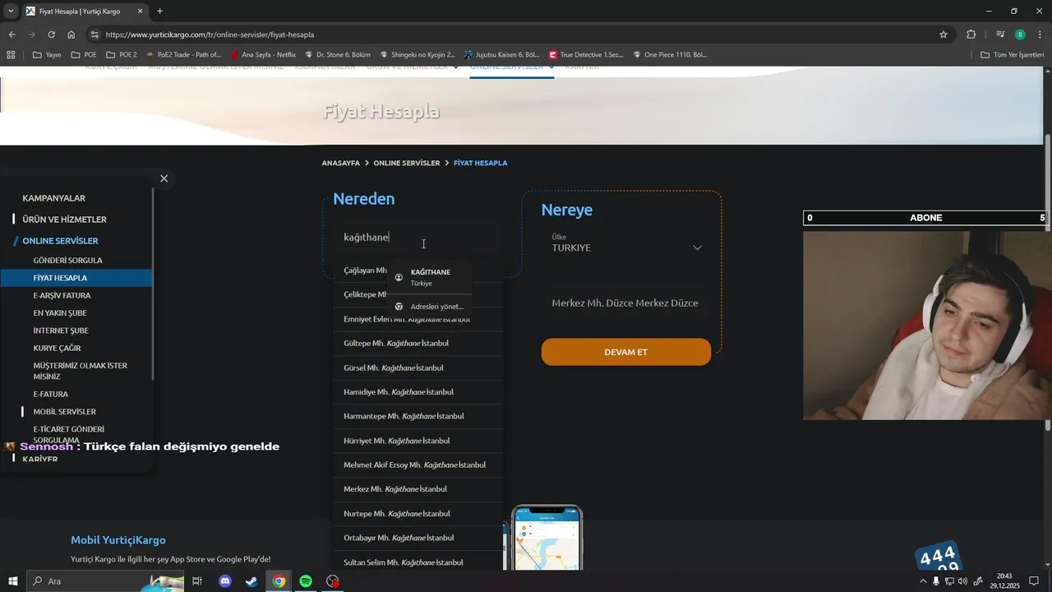Image resolution: width=1052 pixels, height=592 pixels.
Task: Open the notification center icon
Action: (x=1034, y=581)
